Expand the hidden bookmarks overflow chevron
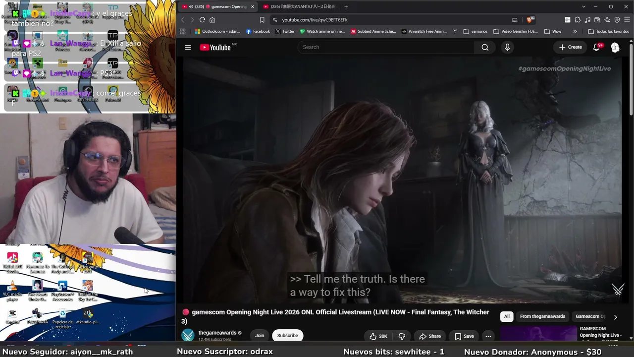The image size is (634, 357). tap(575, 31)
